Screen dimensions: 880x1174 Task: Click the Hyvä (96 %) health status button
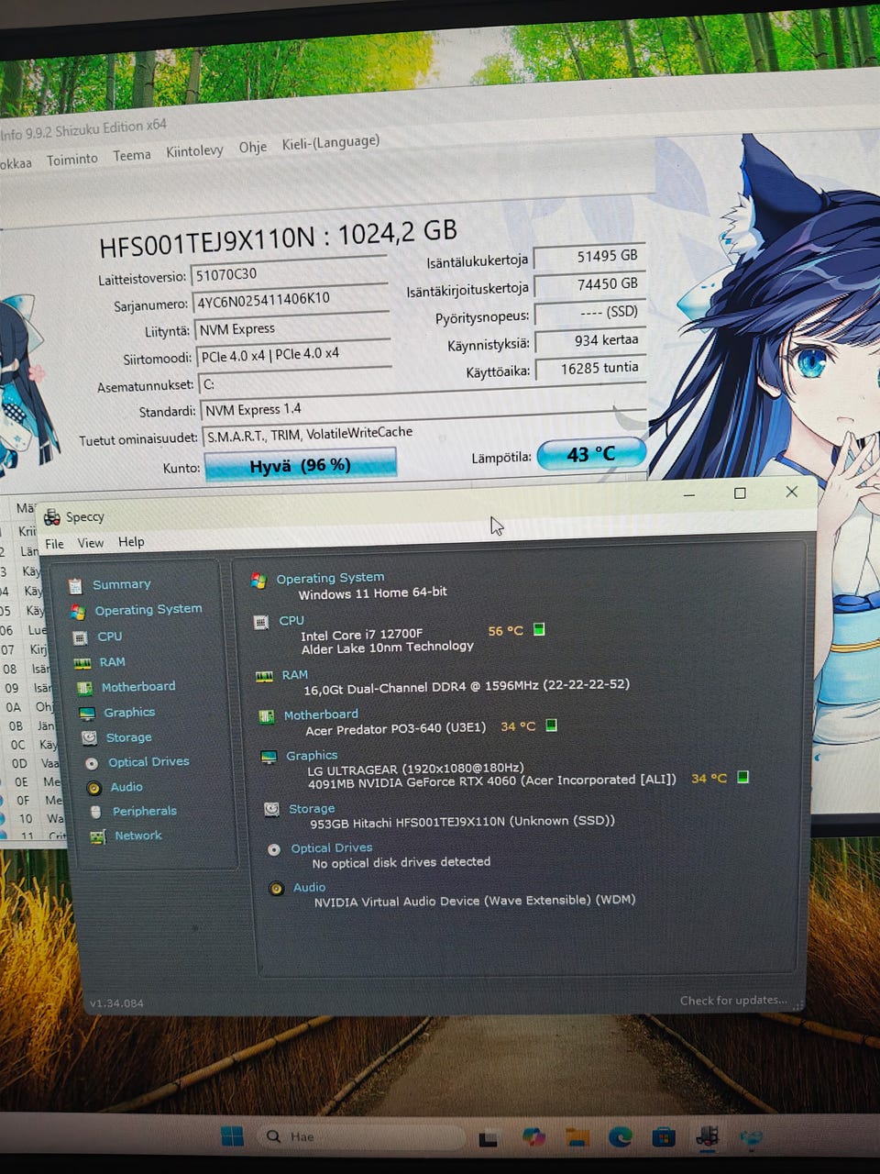click(x=300, y=465)
